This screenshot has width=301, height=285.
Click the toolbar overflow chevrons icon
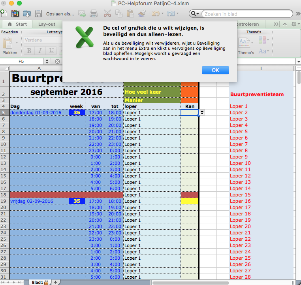pyautogui.click(x=298, y=13)
